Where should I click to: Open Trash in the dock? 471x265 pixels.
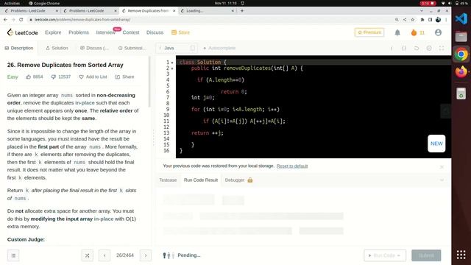[x=461, y=93]
